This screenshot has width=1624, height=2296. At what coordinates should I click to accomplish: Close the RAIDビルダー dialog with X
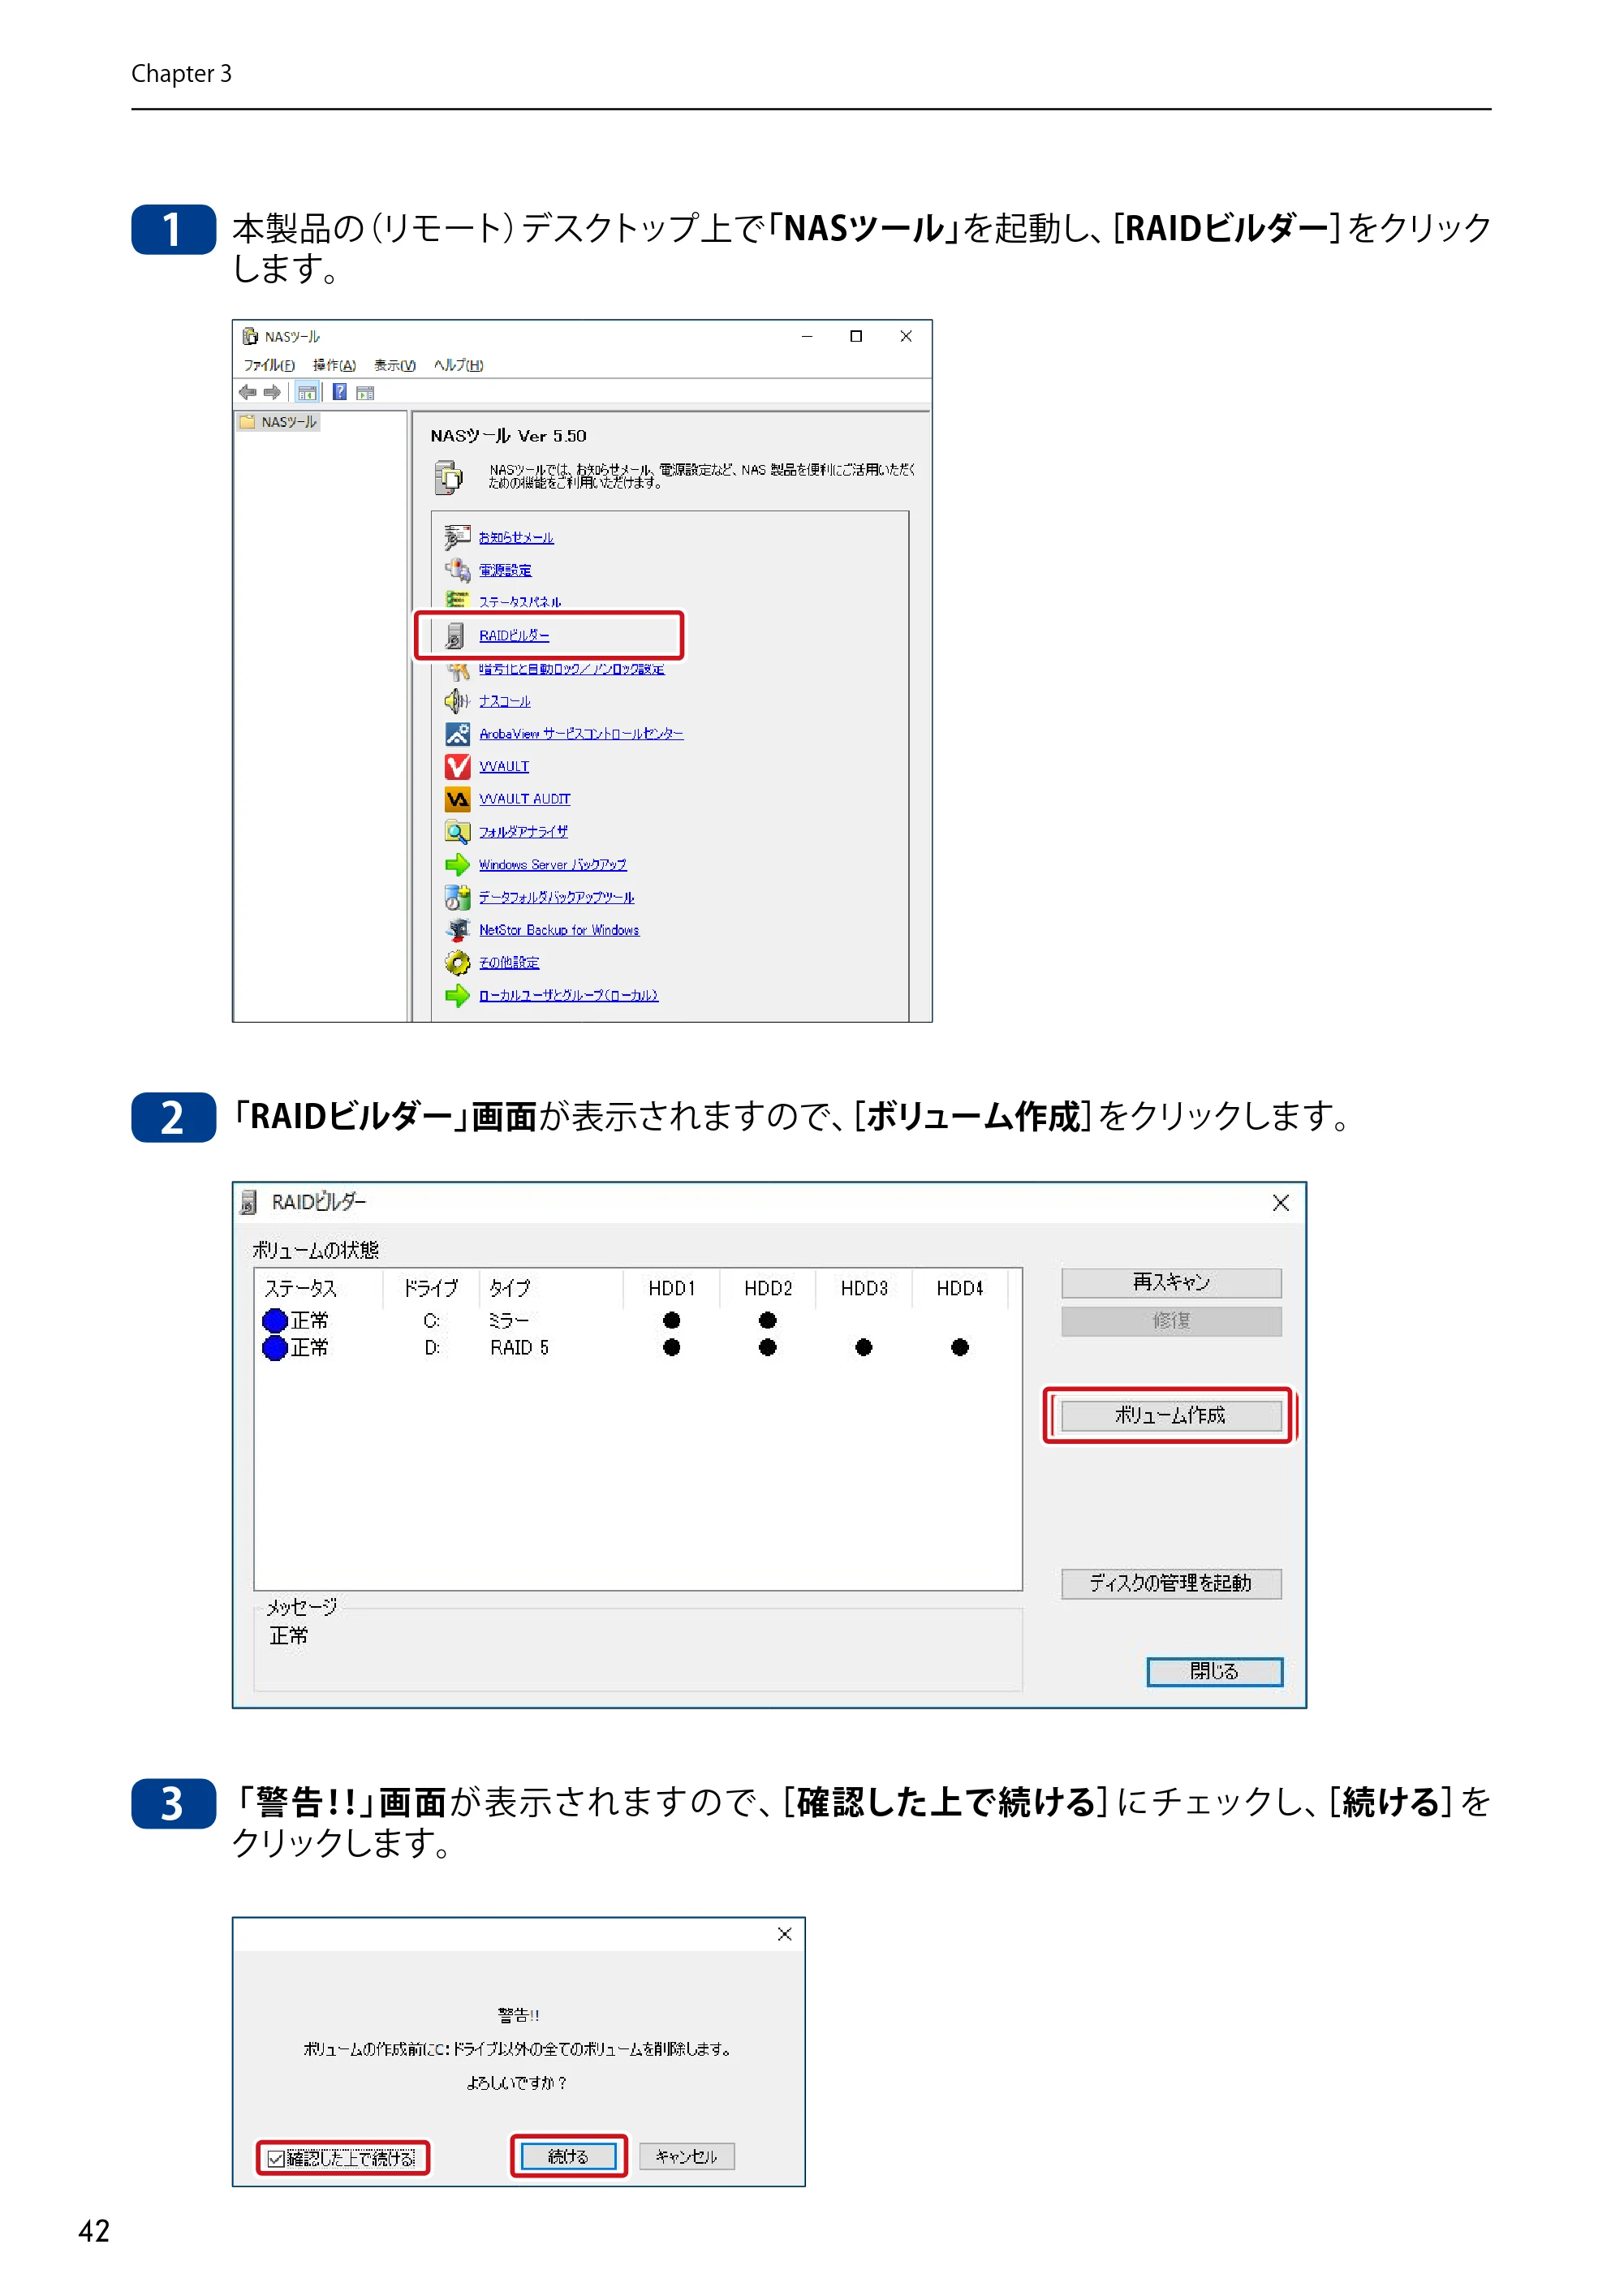click(1281, 1203)
